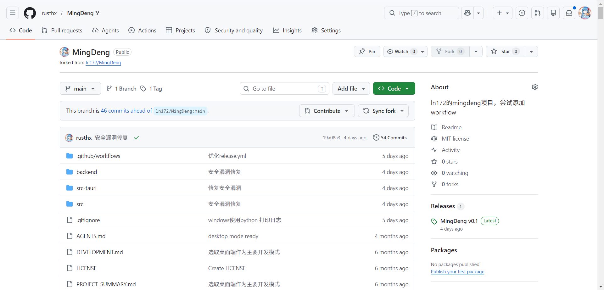The image size is (604, 290).
Task: Click the green commit status checkmark
Action: coord(137,138)
